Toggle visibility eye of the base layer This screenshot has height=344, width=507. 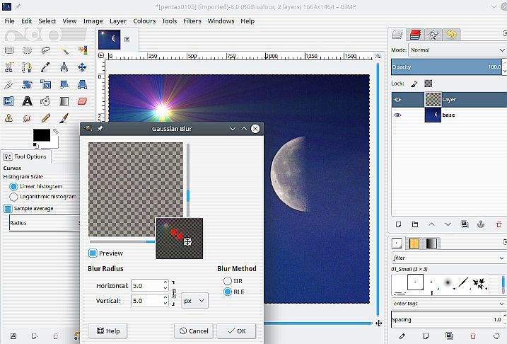pyautogui.click(x=397, y=115)
